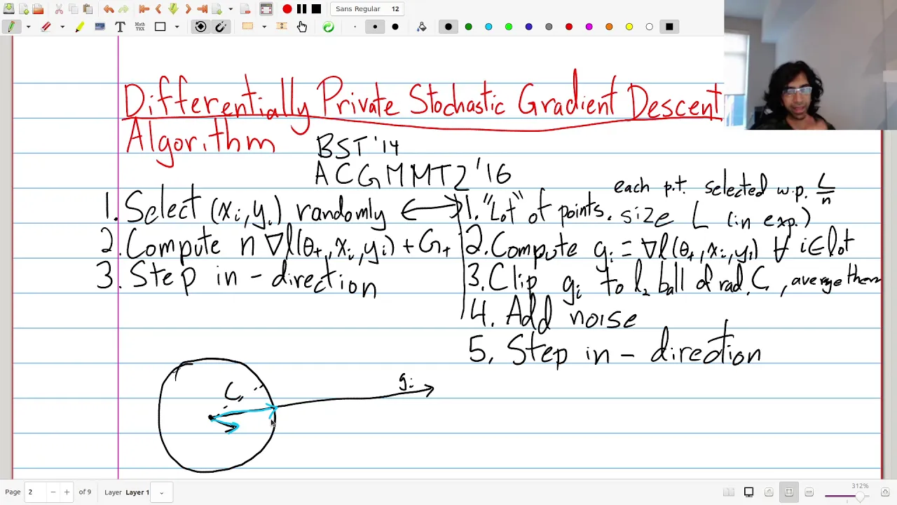Screen dimensions: 897x505
Task: Expand the Pen tool options dropdown
Action: [x=28, y=27]
